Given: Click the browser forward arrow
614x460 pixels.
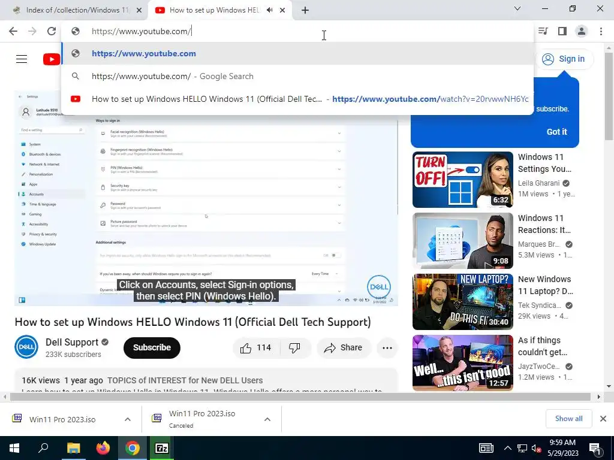Looking at the screenshot, I should (32, 31).
